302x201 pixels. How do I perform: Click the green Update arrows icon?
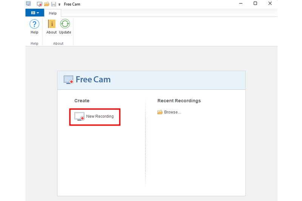click(65, 25)
